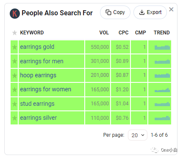Toggle star for 'earrings silver'
183x158 pixels.
pos(14,118)
